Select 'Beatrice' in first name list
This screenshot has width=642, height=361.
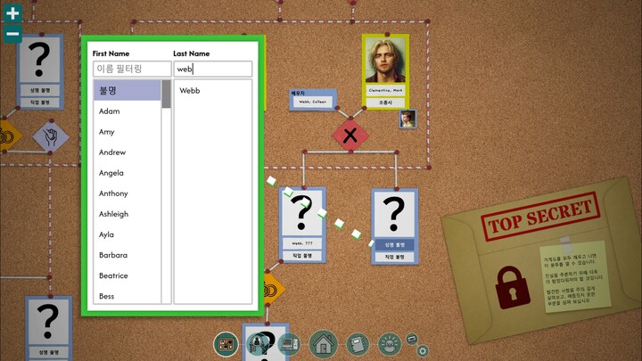(113, 275)
